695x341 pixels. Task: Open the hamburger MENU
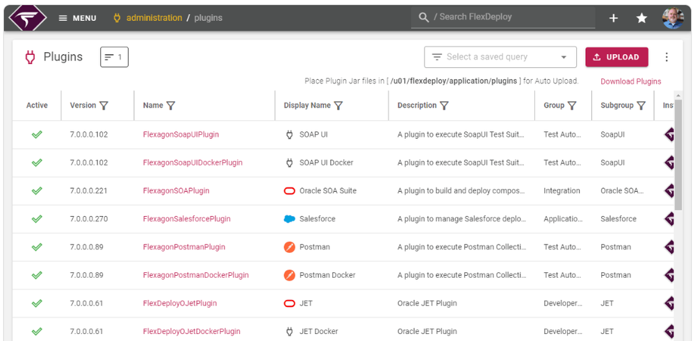tap(78, 18)
